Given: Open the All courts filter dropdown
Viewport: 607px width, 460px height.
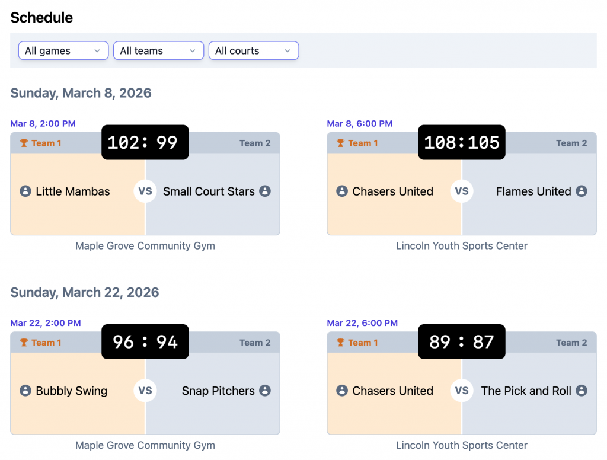Looking at the screenshot, I should point(253,51).
